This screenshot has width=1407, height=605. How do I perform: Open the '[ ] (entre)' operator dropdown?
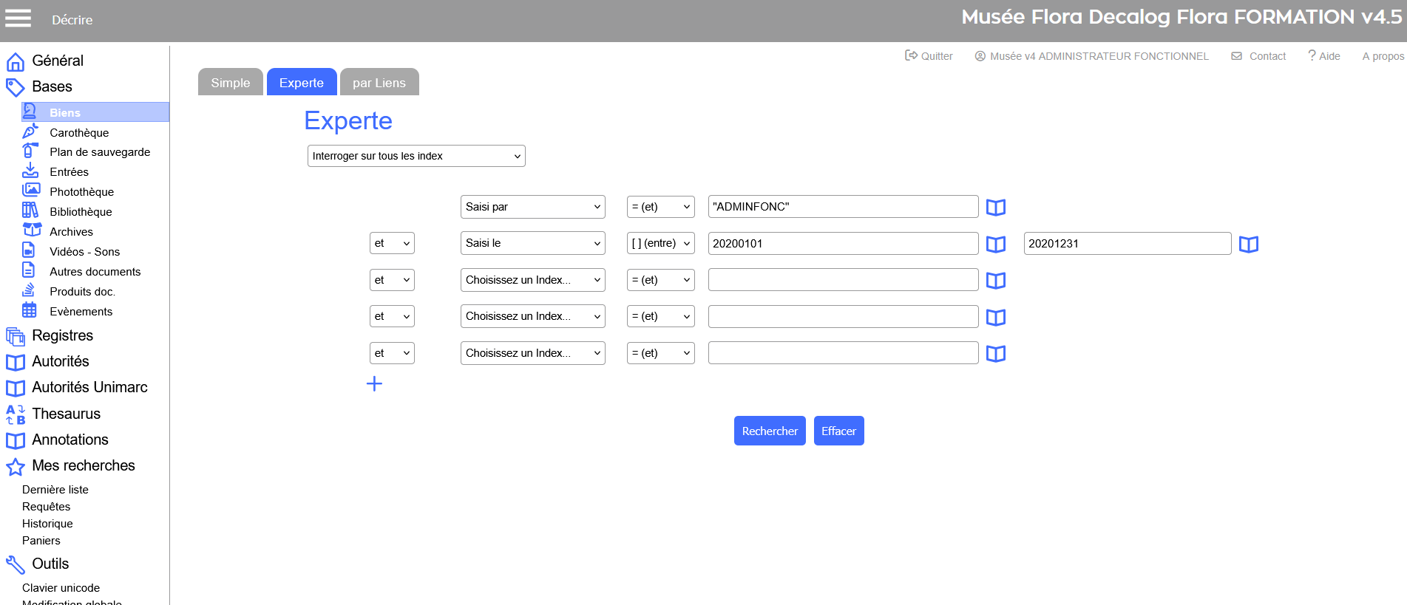pos(660,243)
